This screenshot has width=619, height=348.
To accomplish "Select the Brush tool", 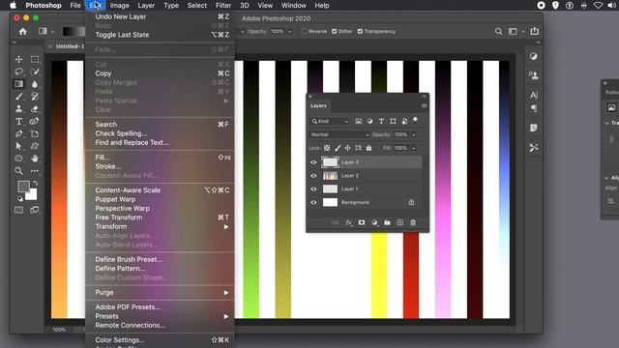I will click(18, 97).
